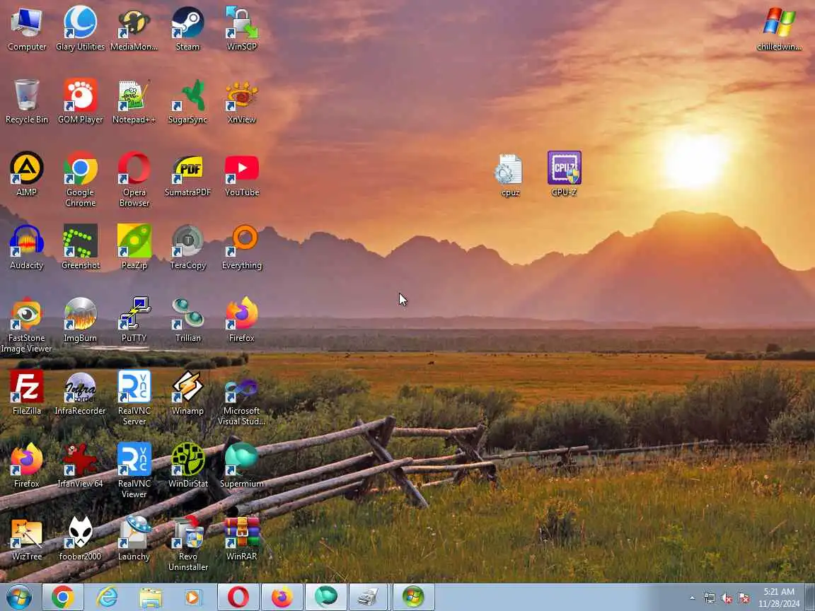Image resolution: width=815 pixels, height=611 pixels.
Task: Launch Windows Media Player from taskbar
Action: pyautogui.click(x=193, y=597)
